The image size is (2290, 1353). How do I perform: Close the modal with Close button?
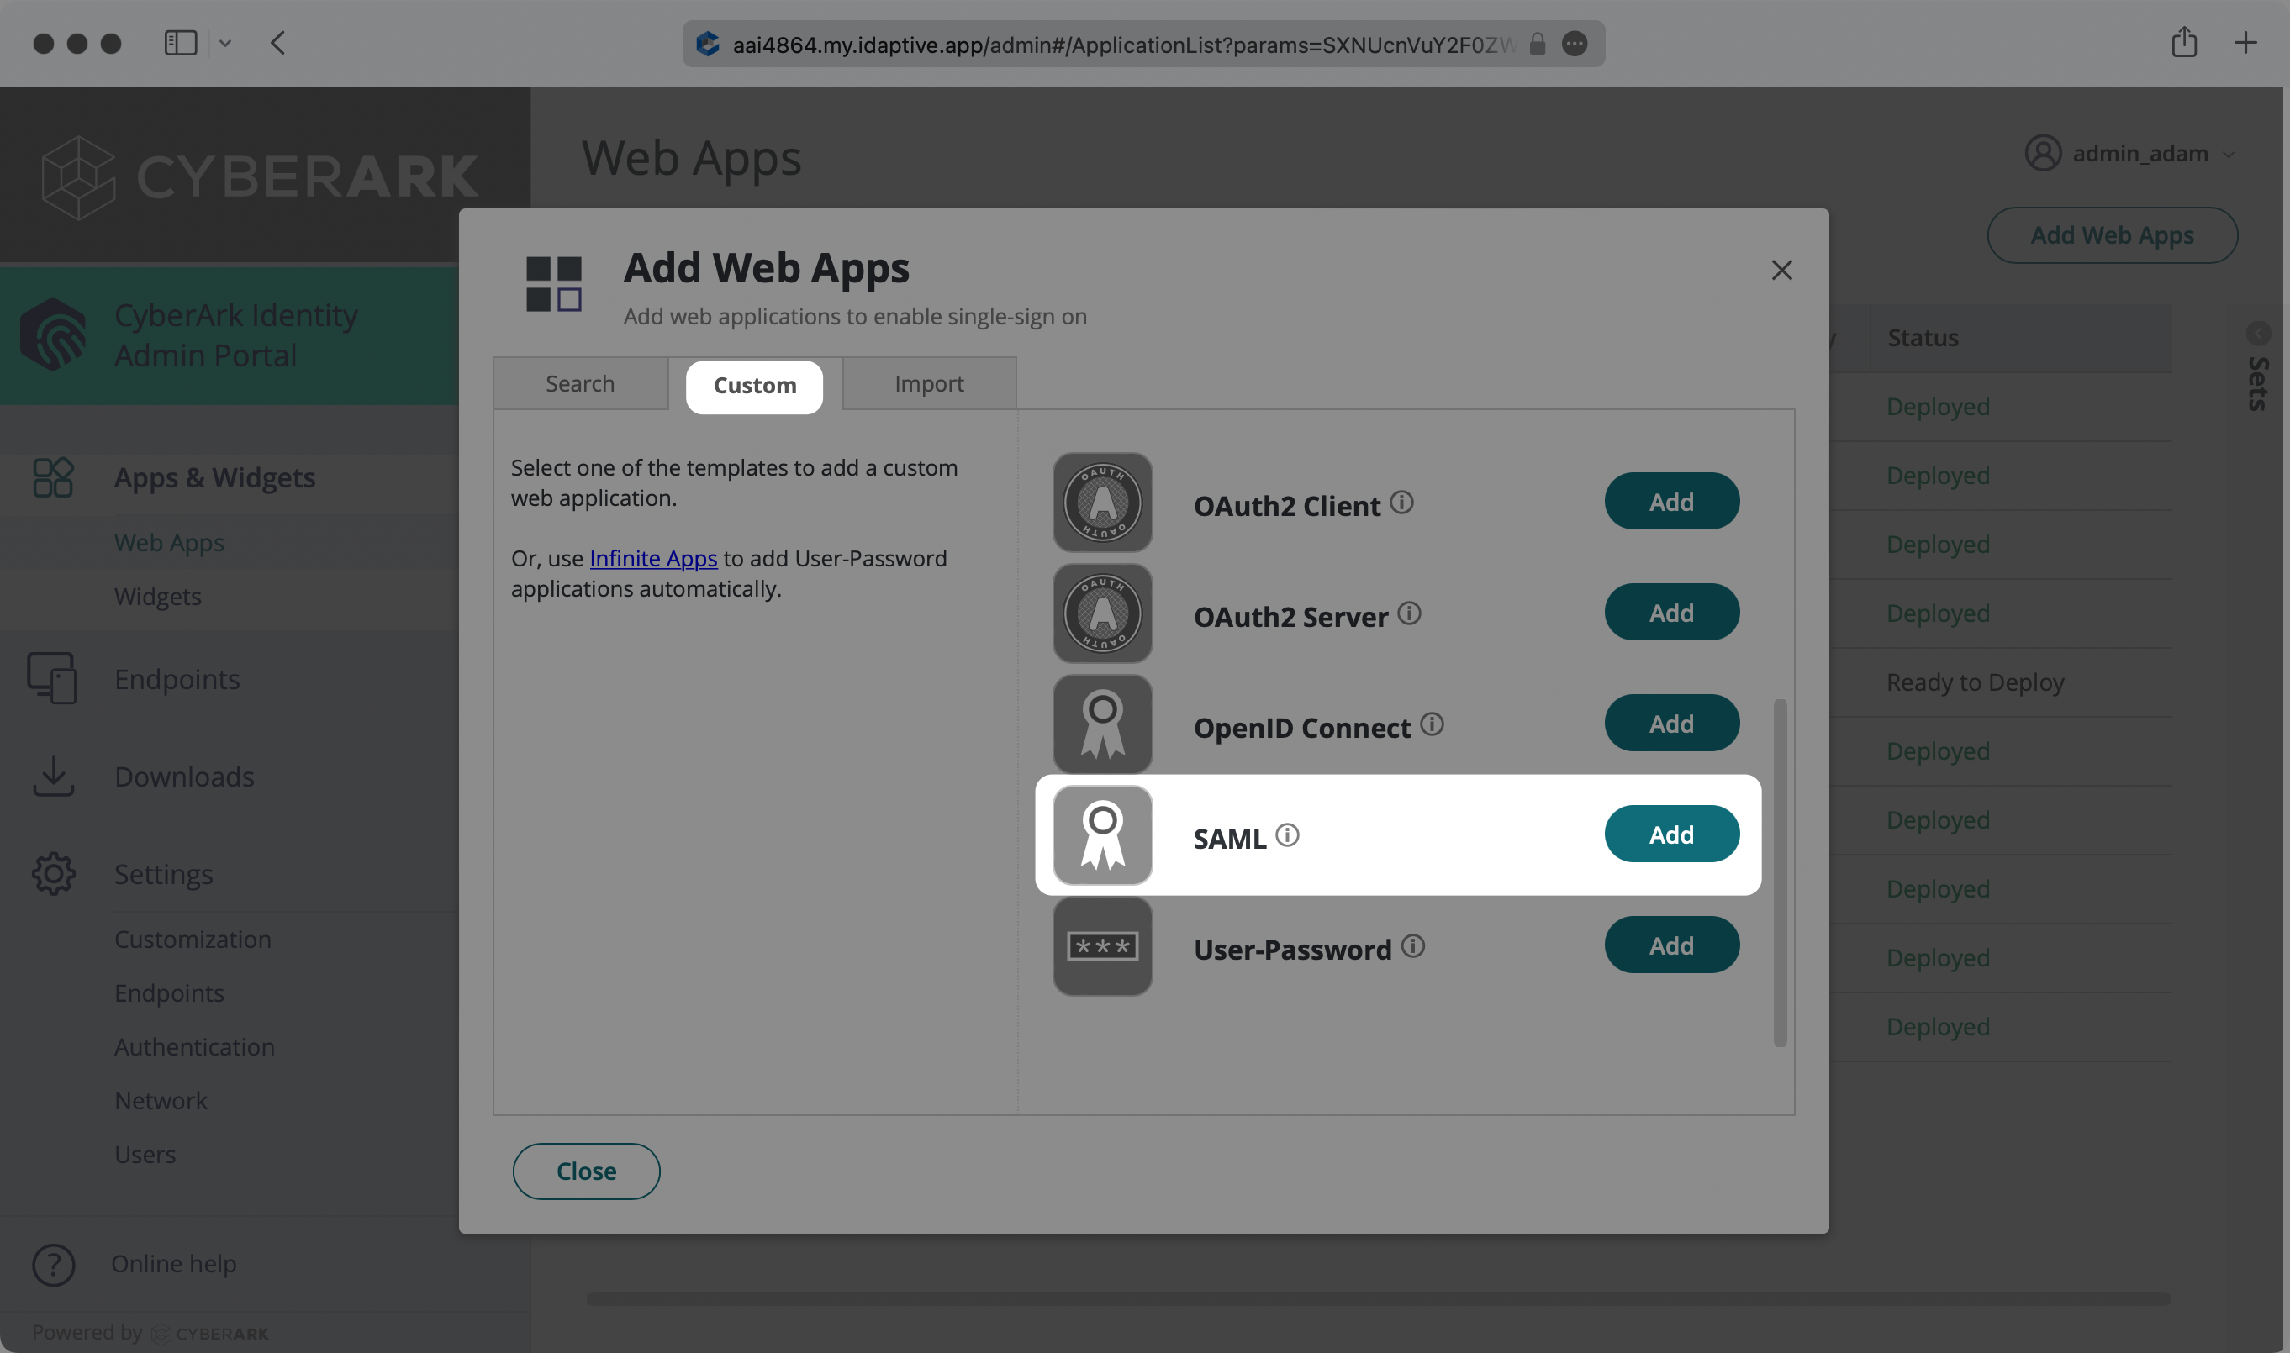point(586,1171)
